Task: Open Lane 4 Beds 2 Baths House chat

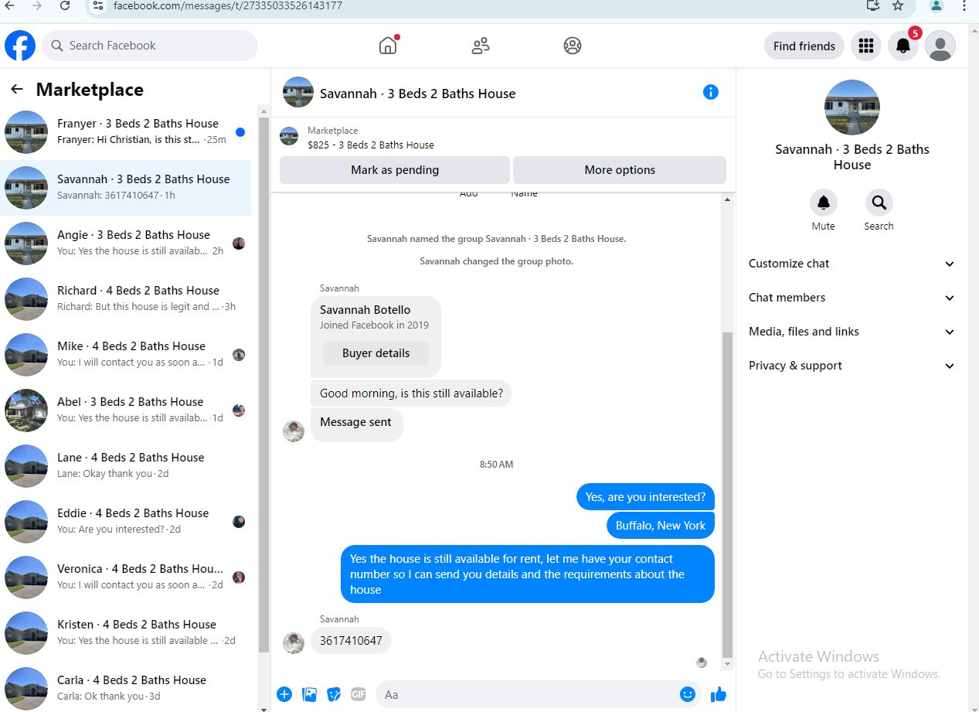Action: click(125, 465)
